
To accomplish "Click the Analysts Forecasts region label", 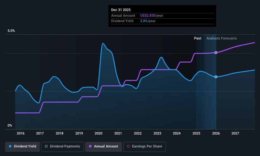I will [222, 39].
